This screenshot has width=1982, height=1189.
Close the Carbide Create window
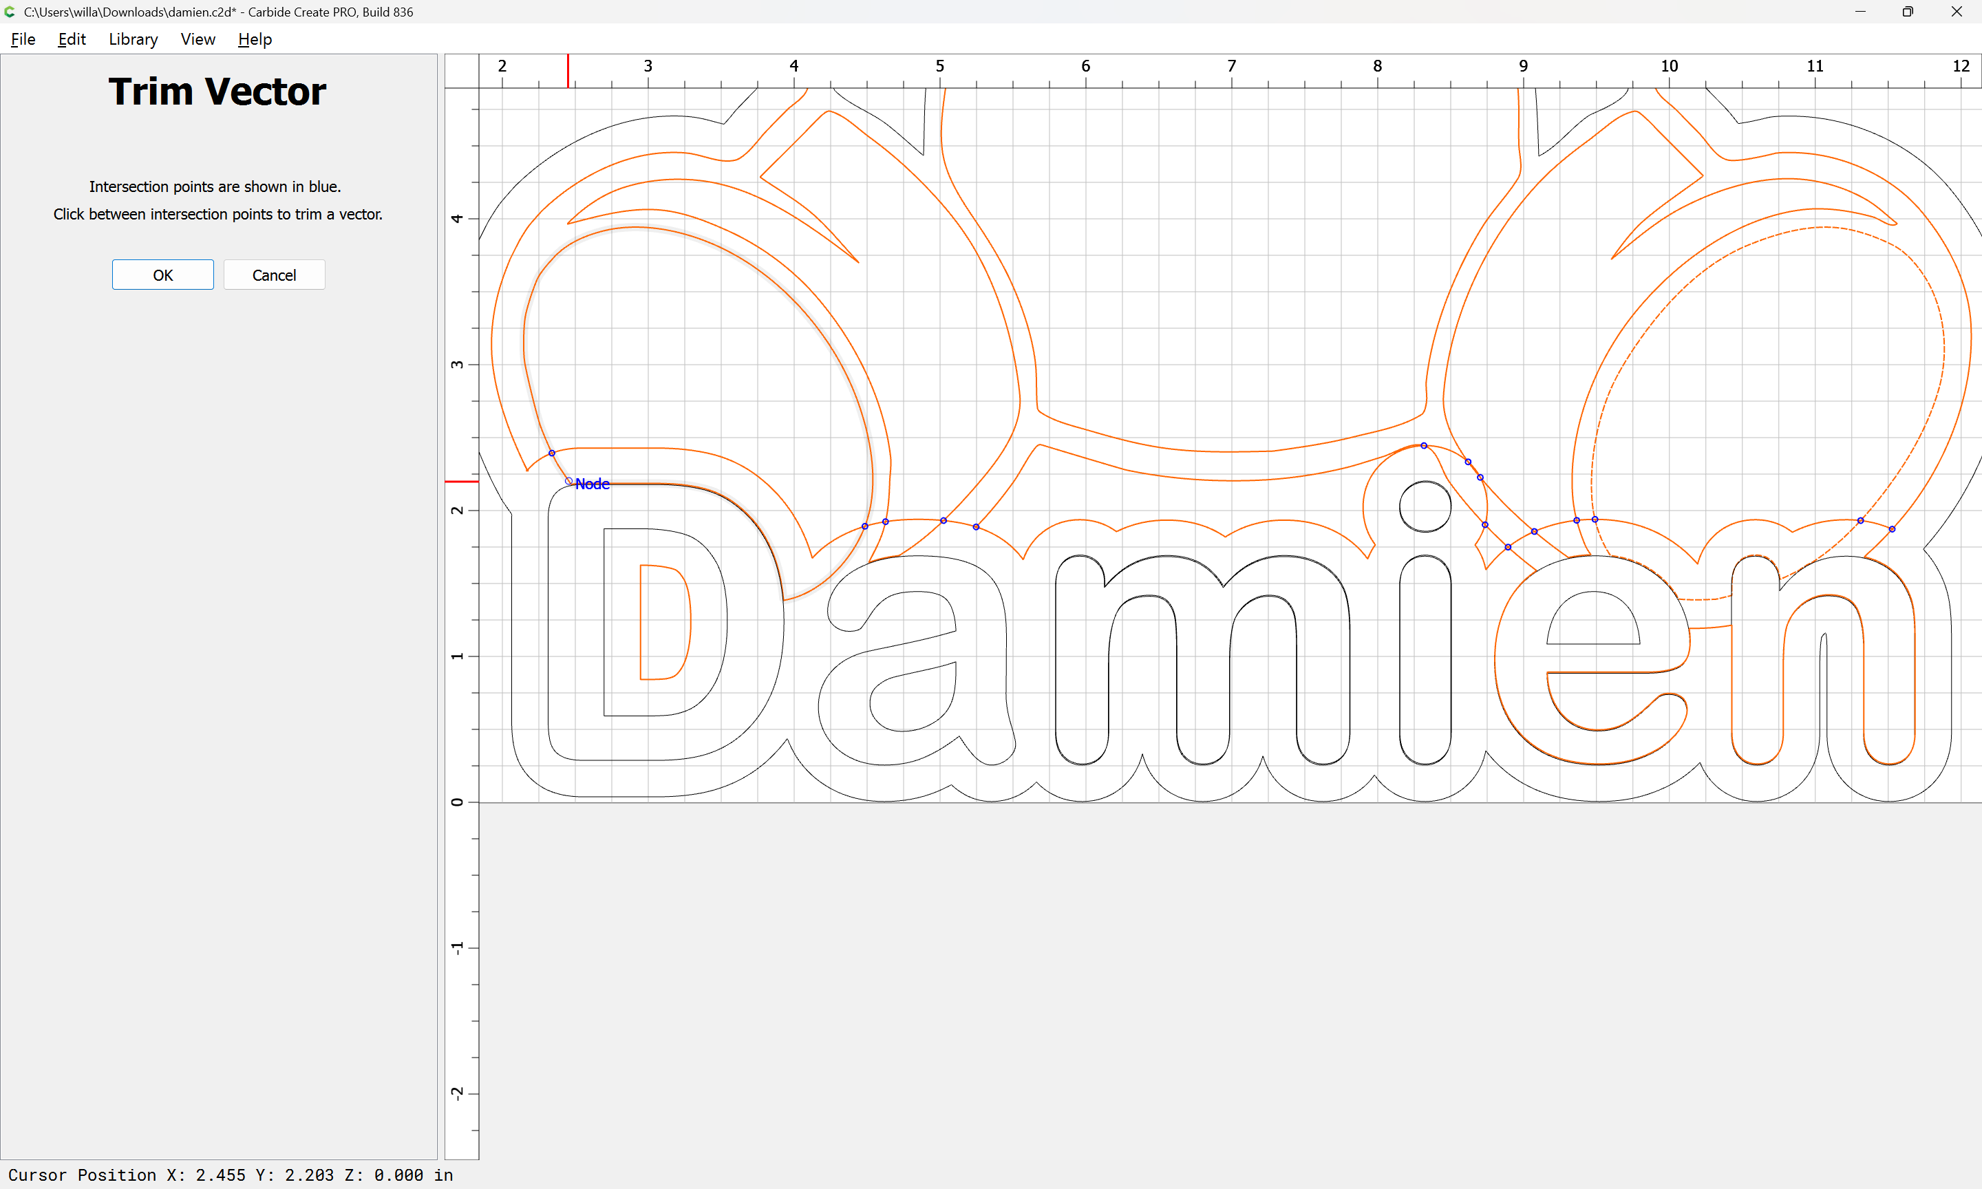point(1957,12)
